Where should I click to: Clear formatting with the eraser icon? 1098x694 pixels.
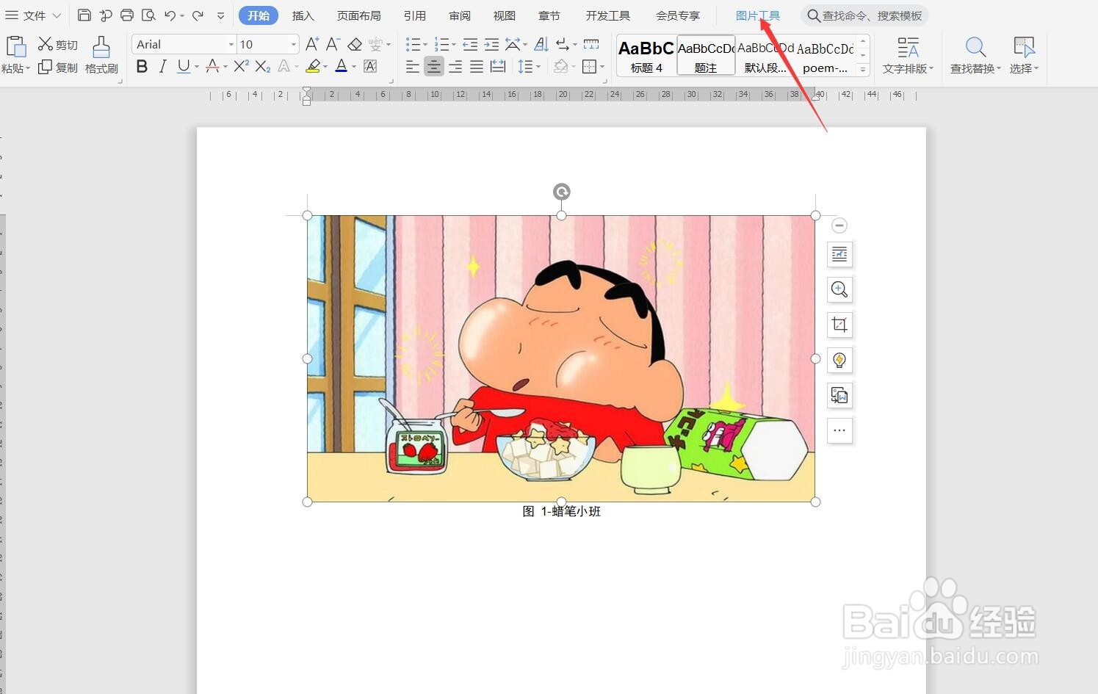pyautogui.click(x=355, y=44)
